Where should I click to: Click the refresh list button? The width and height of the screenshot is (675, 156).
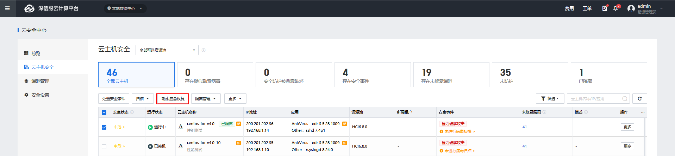click(x=640, y=99)
